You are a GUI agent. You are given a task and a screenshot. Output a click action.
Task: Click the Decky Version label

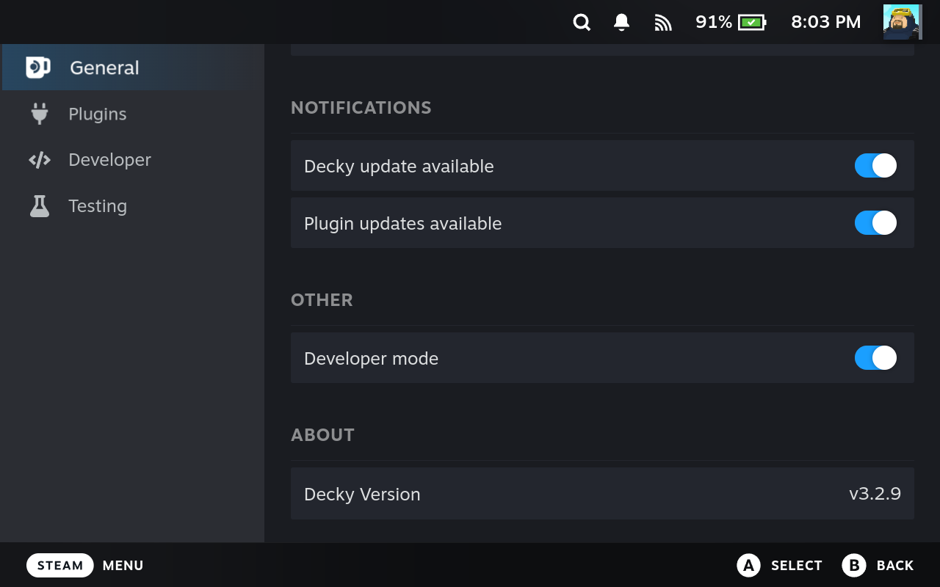[362, 495]
